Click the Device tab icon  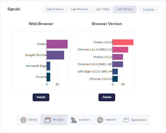(23, 120)
